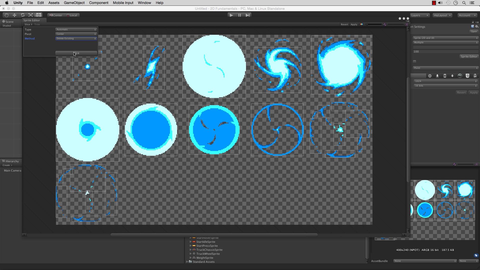This screenshot has height=270, width=480.
Task: Drag the 1024 bit depth slider control
Action: 445,81
